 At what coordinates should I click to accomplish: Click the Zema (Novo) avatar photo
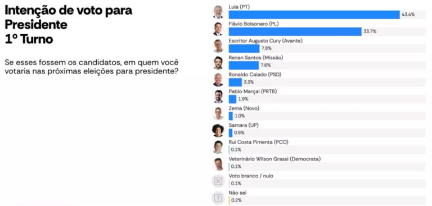[x=218, y=113]
